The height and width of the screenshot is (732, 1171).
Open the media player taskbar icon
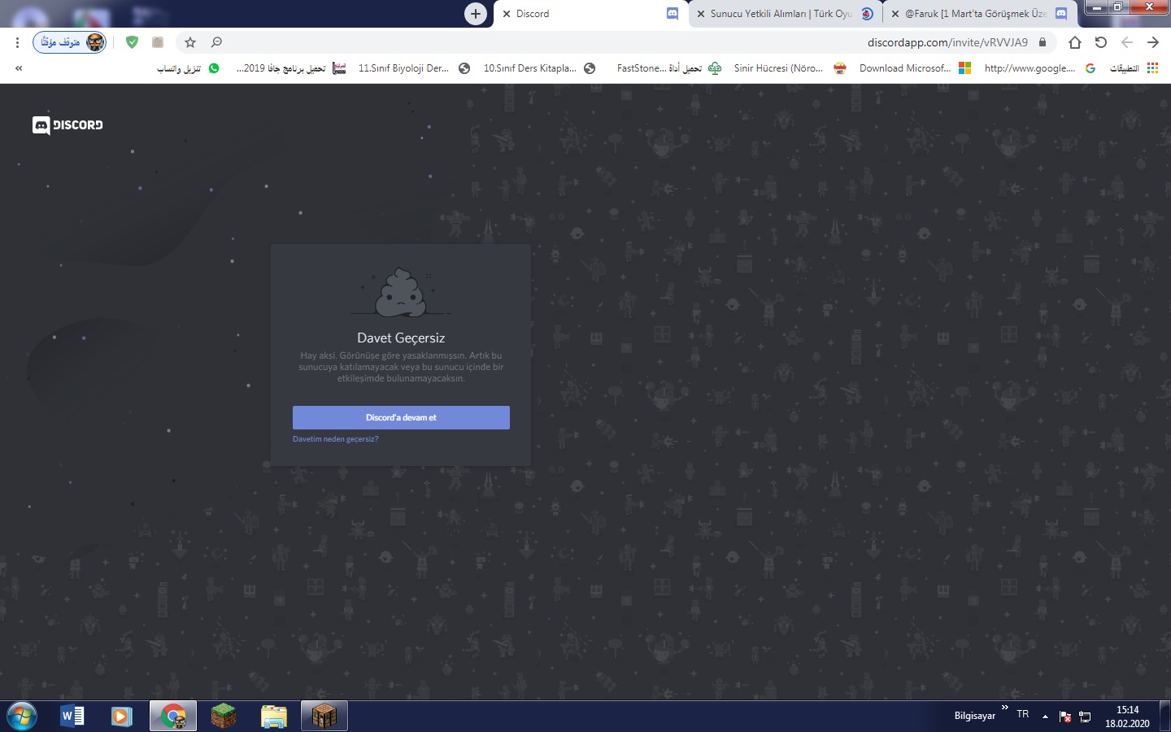[x=122, y=717]
